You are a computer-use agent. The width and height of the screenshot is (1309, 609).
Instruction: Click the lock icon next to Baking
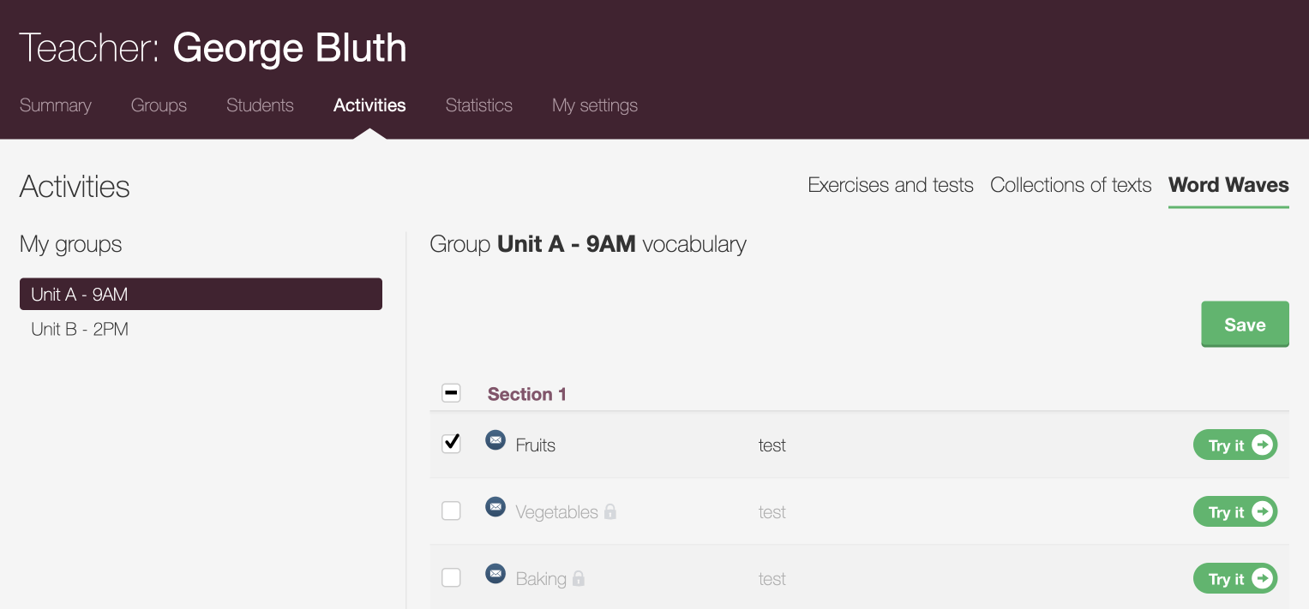point(579,578)
